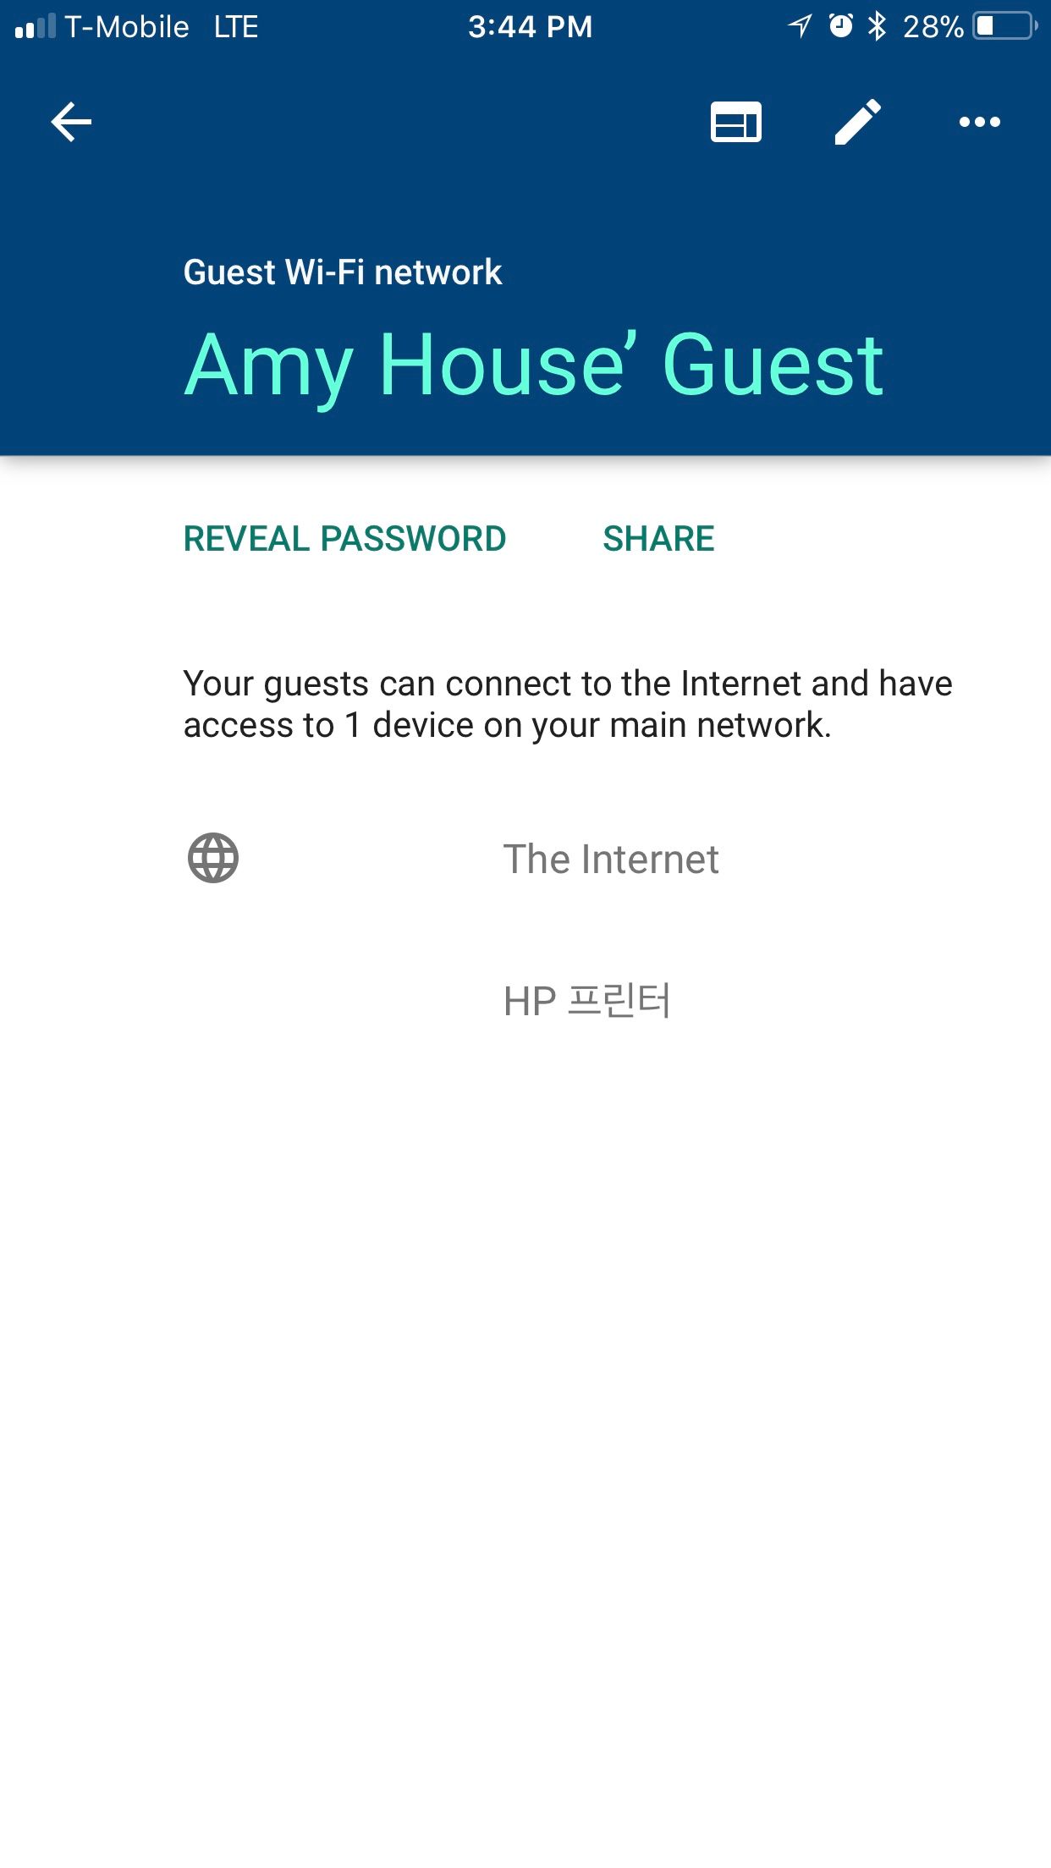1051x1868 pixels.
Task: Tap the location arrow status icon
Action: coord(799,26)
